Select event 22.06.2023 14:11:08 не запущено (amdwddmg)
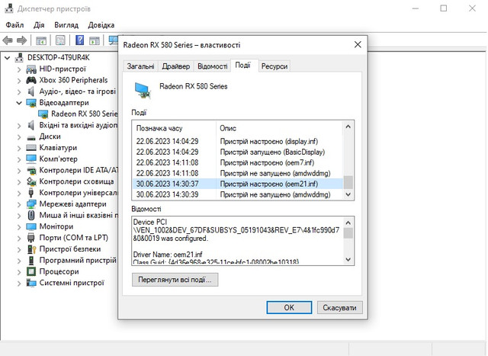The width and height of the screenshot is (488, 356). (238, 173)
